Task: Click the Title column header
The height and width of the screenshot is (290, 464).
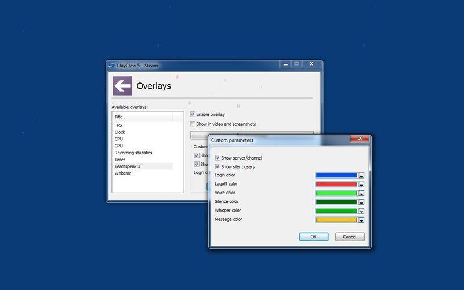Action: [143, 117]
